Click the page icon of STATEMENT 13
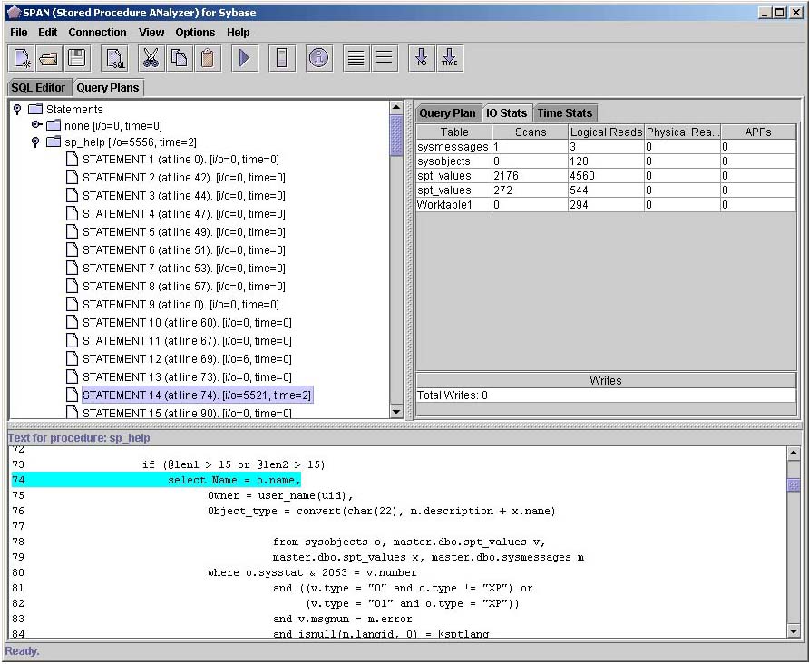This screenshot has width=809, height=664. pyautogui.click(x=73, y=376)
